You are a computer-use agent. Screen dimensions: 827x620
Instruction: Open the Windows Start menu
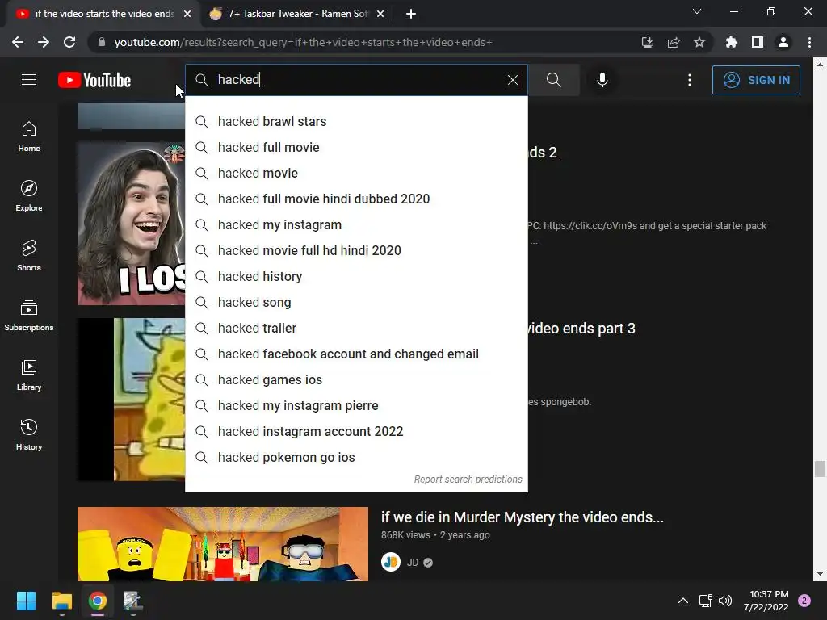pos(26,601)
